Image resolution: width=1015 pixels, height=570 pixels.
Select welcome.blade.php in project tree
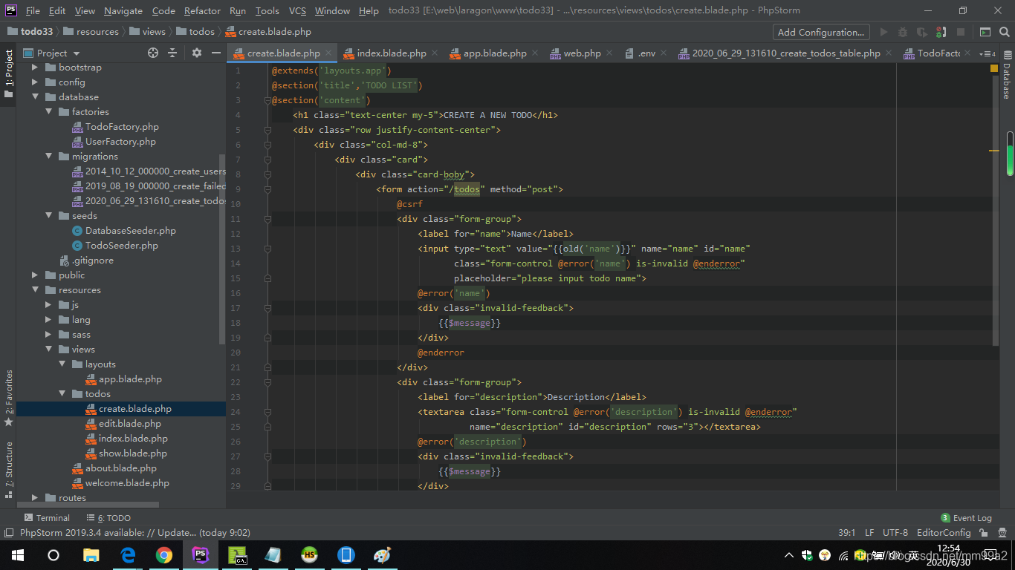click(127, 483)
